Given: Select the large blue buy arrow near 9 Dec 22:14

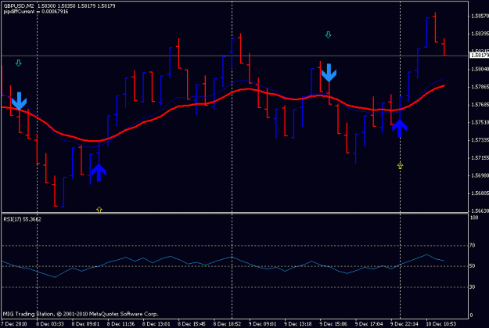Looking at the screenshot, I should point(400,128).
